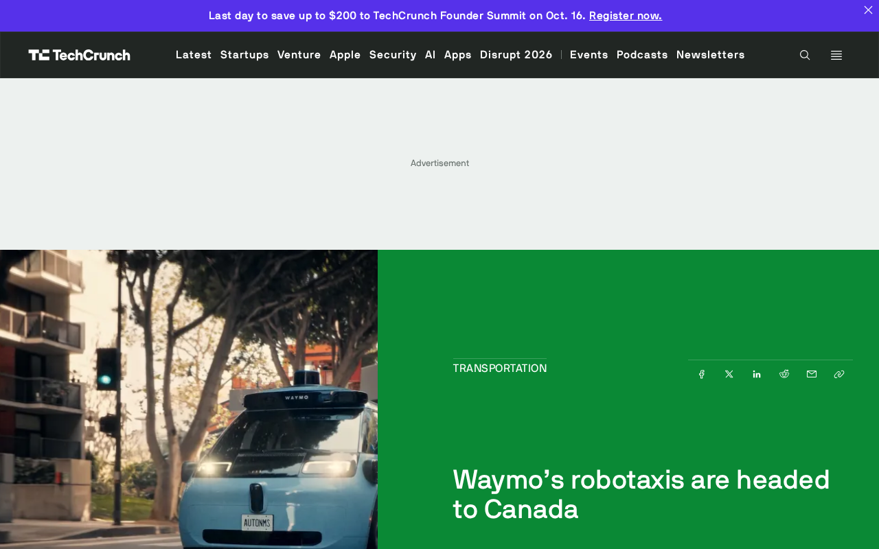The height and width of the screenshot is (549, 879).
Task: Share article on X
Action: tap(729, 374)
